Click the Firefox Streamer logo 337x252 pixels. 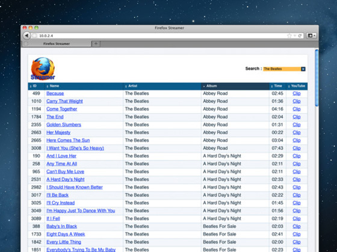[x=43, y=69]
